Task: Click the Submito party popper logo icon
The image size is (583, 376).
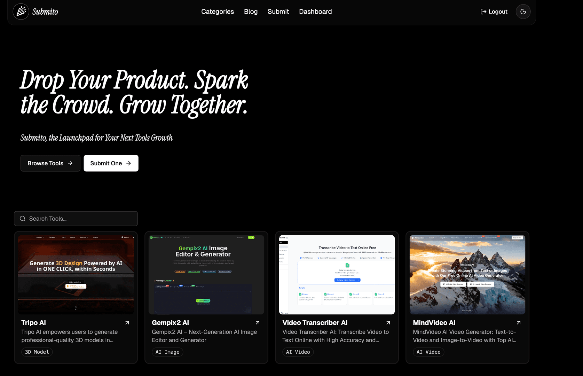Action: coord(21,11)
